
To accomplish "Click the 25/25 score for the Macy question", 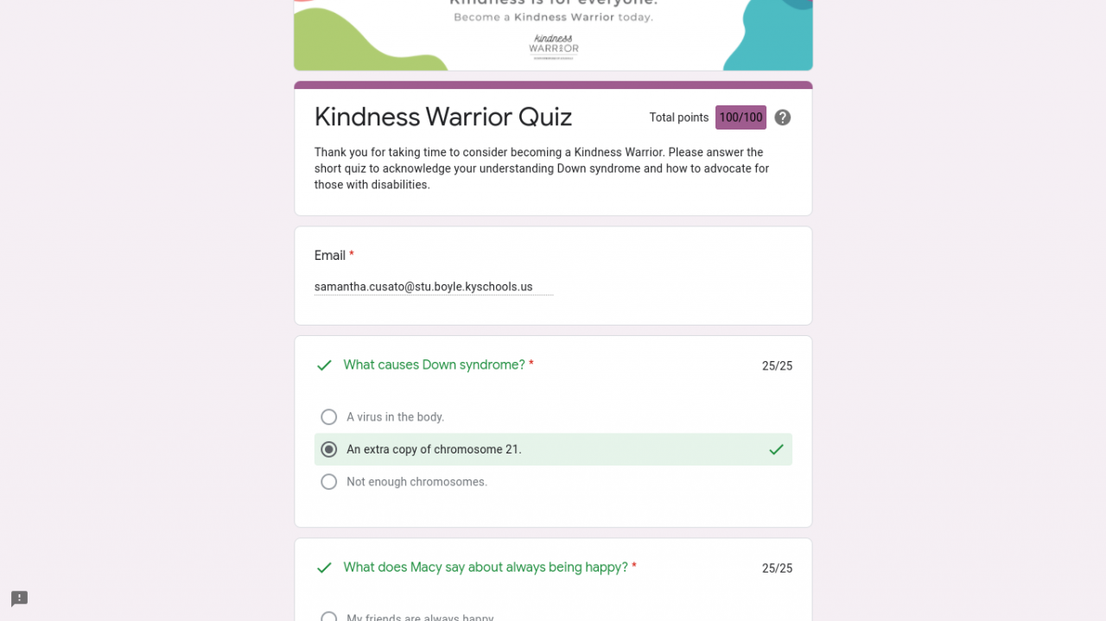I will pyautogui.click(x=777, y=568).
